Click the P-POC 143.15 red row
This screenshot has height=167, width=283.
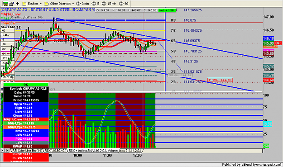click(x=26, y=154)
